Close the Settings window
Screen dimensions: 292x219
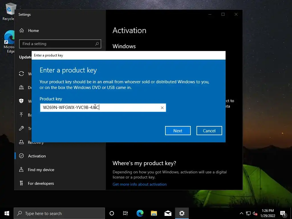click(236, 14)
